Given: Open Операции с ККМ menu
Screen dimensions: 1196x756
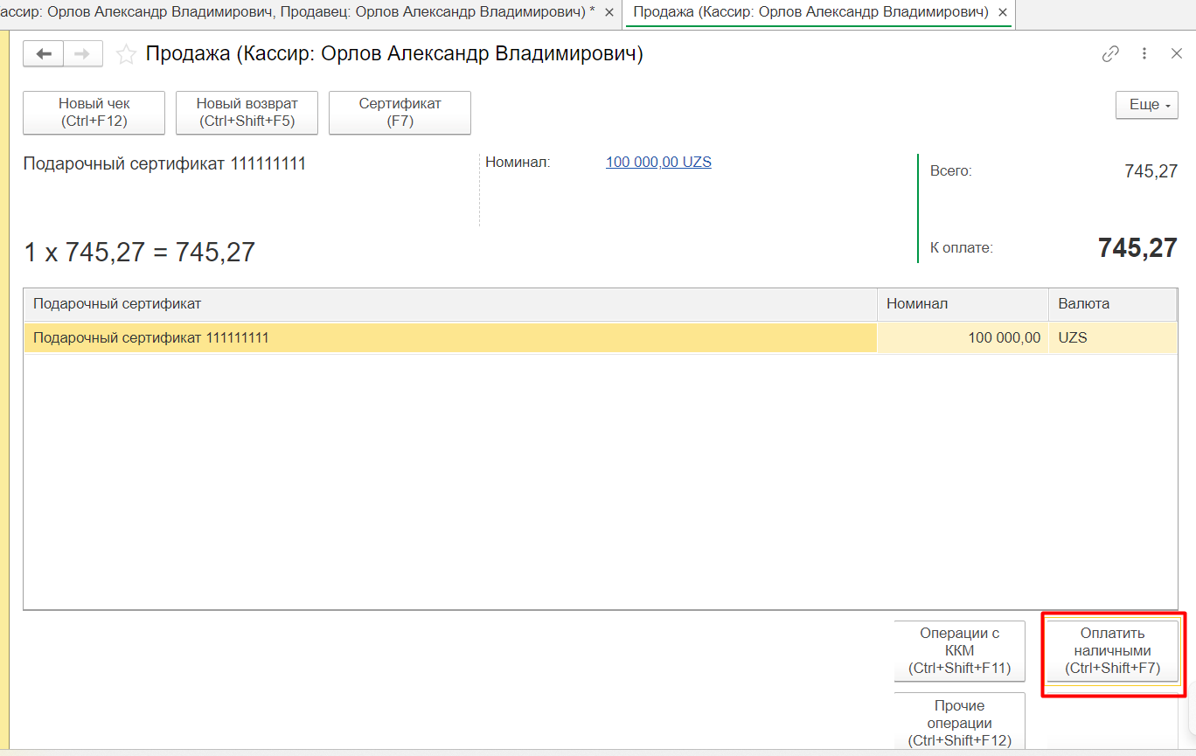Looking at the screenshot, I should 959,651.
